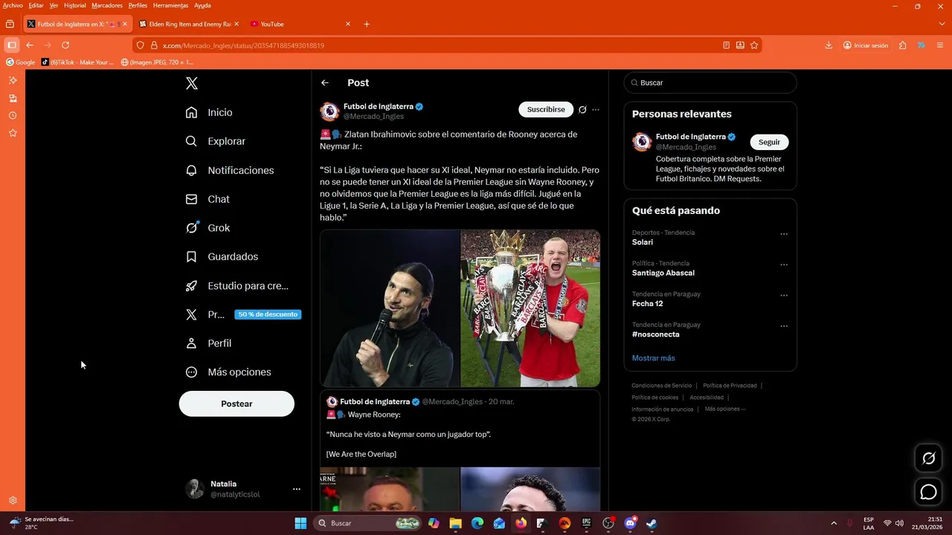
Task: Open Epic Games taskbar icon
Action: 586,523
